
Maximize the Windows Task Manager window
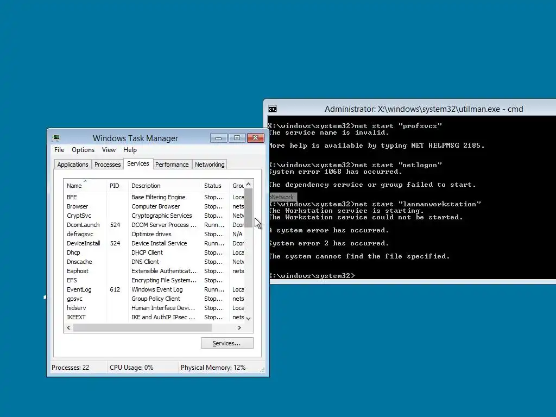[x=237, y=138]
